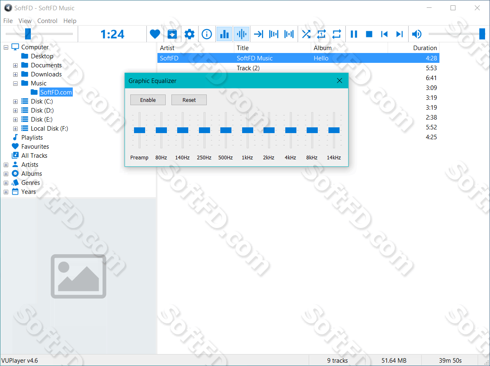The height and width of the screenshot is (366, 490).
Task: Add current track to Favourites heart icon
Action: pos(155,34)
